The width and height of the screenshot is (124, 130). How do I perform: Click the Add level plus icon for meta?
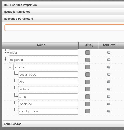click(x=109, y=52)
